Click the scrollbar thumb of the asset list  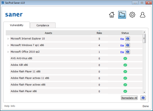144,38
